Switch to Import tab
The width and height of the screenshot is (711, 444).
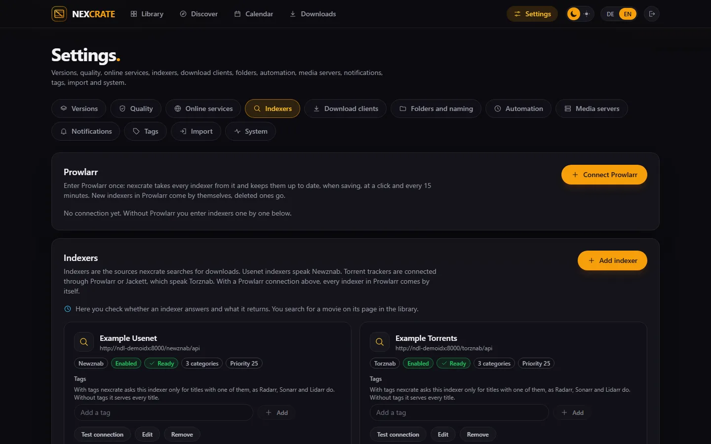(x=196, y=131)
